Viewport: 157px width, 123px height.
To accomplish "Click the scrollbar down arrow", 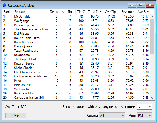I will click(152, 98).
